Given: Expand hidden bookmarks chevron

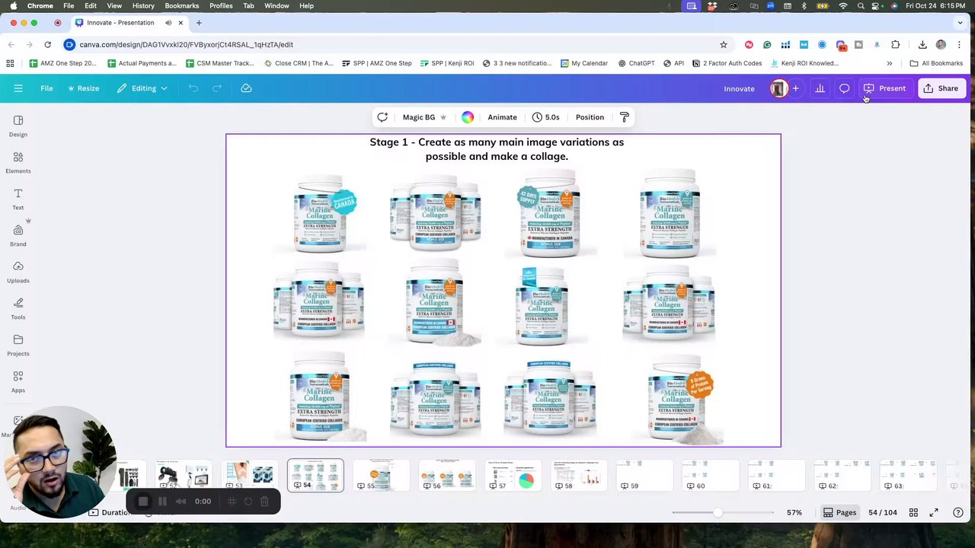Looking at the screenshot, I should pyautogui.click(x=889, y=63).
